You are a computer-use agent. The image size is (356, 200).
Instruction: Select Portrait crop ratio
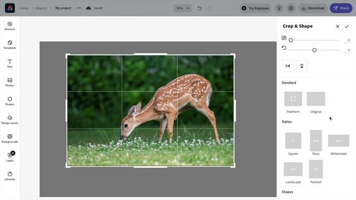[316, 172]
